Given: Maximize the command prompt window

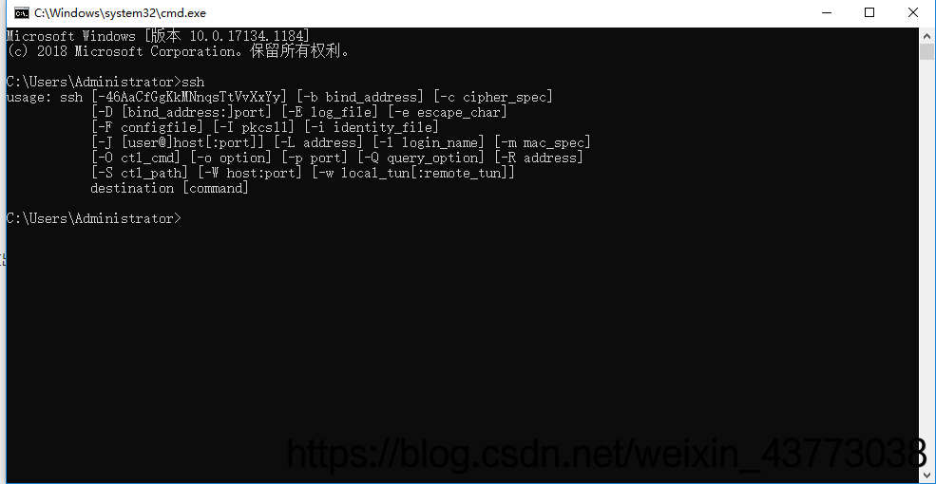Looking at the screenshot, I should pyautogui.click(x=869, y=12).
